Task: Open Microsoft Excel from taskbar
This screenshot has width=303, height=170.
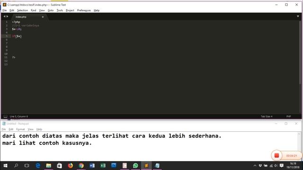Action: (103, 166)
